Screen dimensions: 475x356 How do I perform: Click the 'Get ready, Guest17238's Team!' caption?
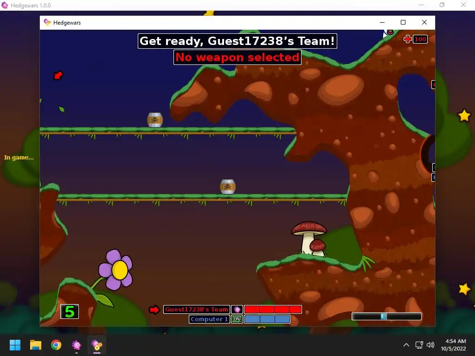coord(237,41)
